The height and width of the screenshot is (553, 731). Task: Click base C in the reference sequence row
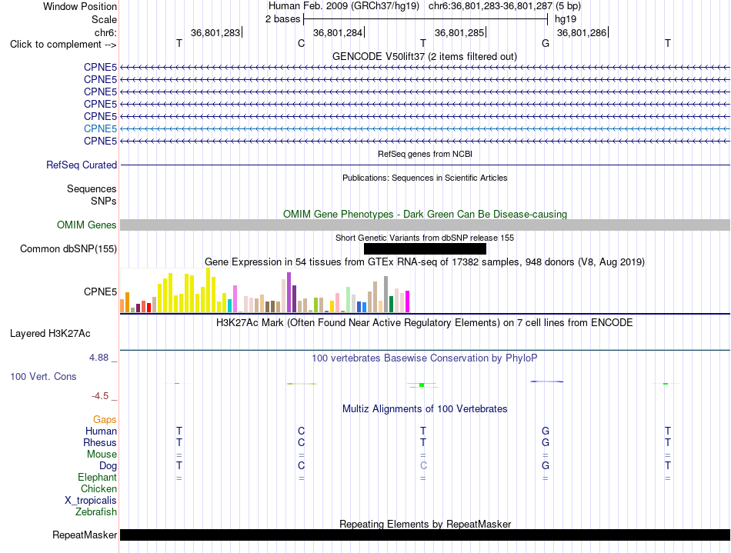(301, 43)
